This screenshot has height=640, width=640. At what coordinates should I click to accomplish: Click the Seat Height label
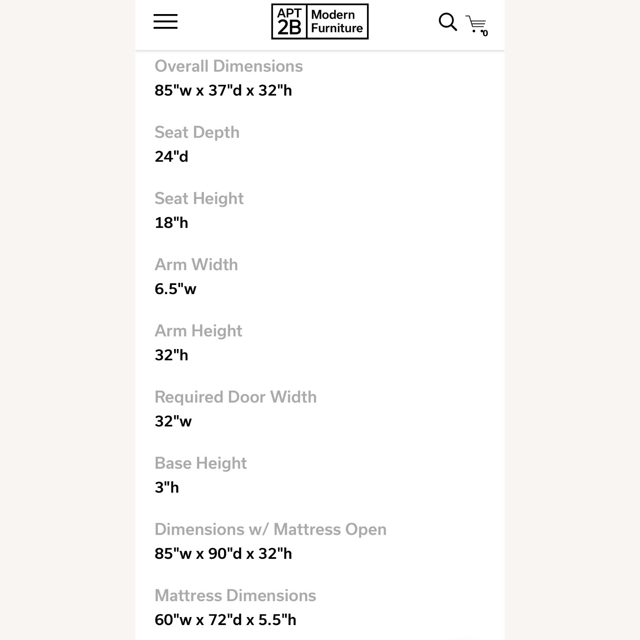[x=199, y=198]
